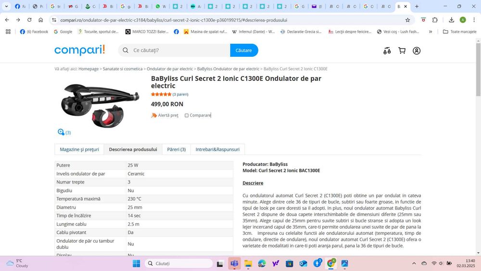Open BaByliss Ondulator de par electric breadcrumb
Screen dimensions: 481x271
tap(228, 69)
